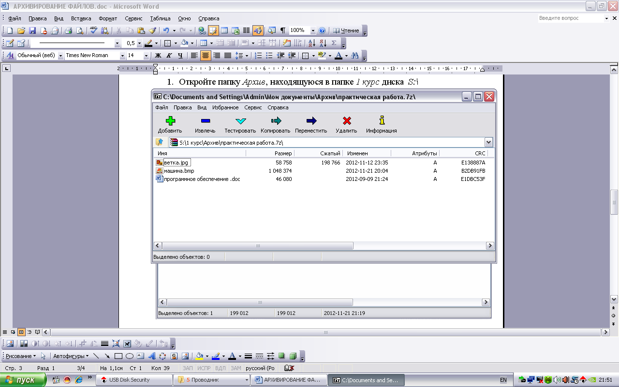Click the Increase Indent icon
Image resolution: width=619 pixels, height=387 pixels.
click(x=292, y=56)
